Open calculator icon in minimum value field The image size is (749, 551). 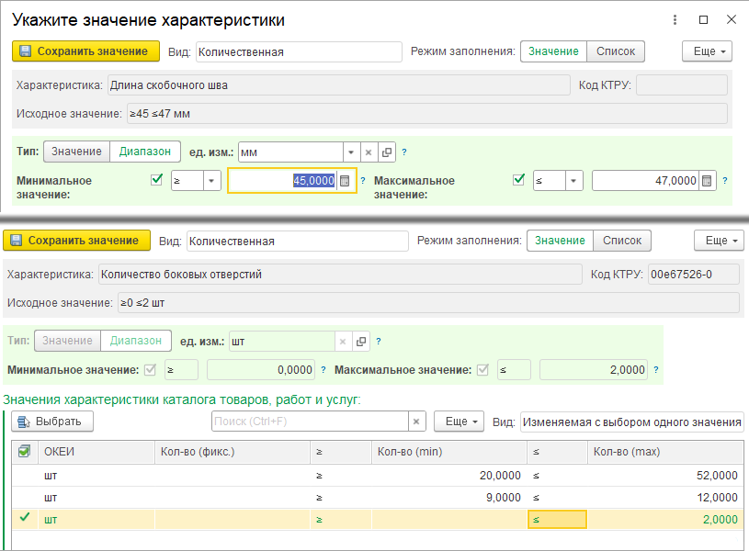coord(345,181)
